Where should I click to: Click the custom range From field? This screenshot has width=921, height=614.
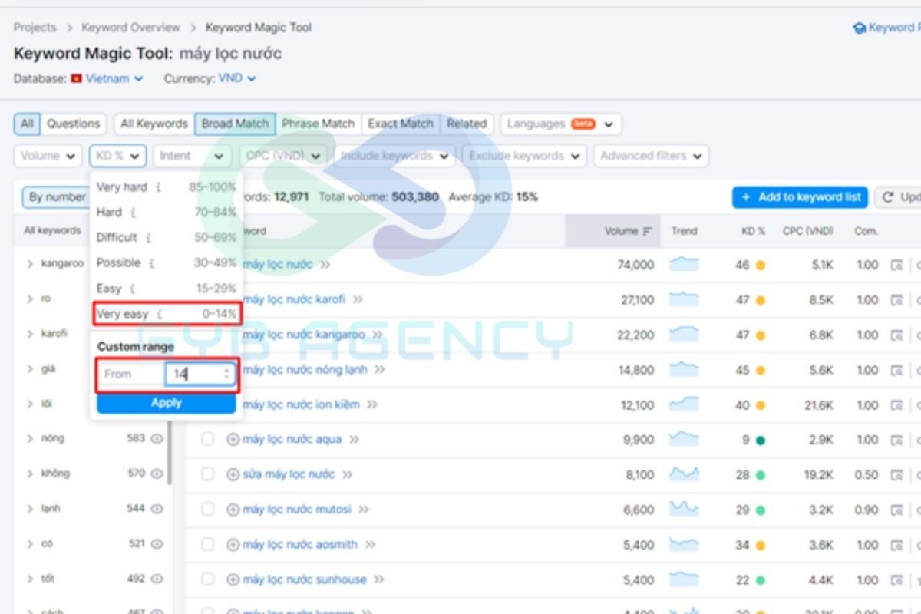(131, 374)
